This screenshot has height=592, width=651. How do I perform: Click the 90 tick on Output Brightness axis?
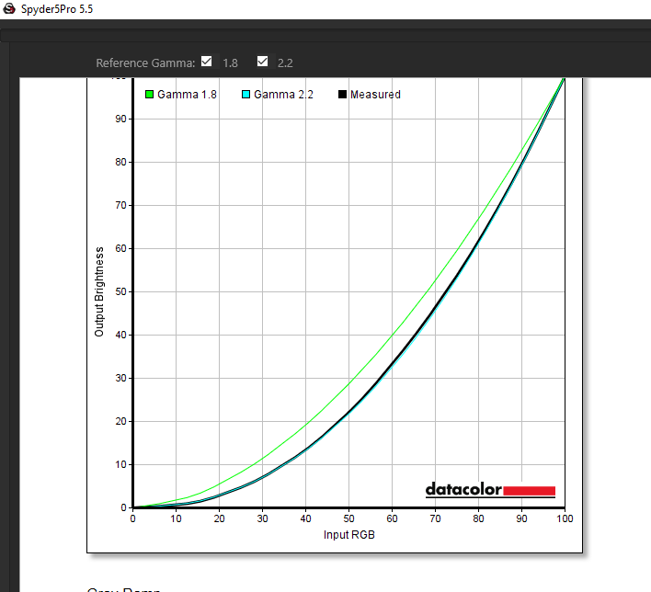120,119
